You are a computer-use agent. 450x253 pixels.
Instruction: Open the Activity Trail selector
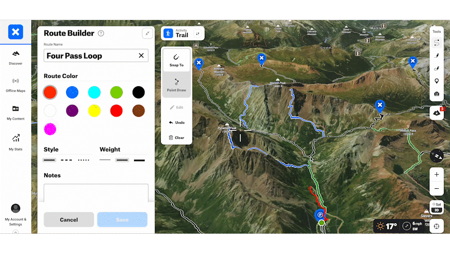click(x=182, y=33)
